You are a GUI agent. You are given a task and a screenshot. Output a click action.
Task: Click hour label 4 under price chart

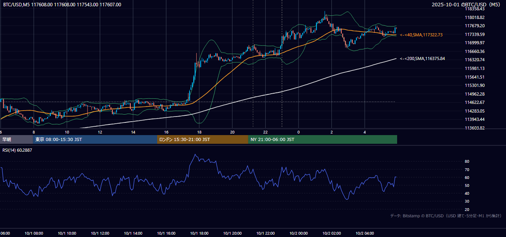click(x=365, y=132)
